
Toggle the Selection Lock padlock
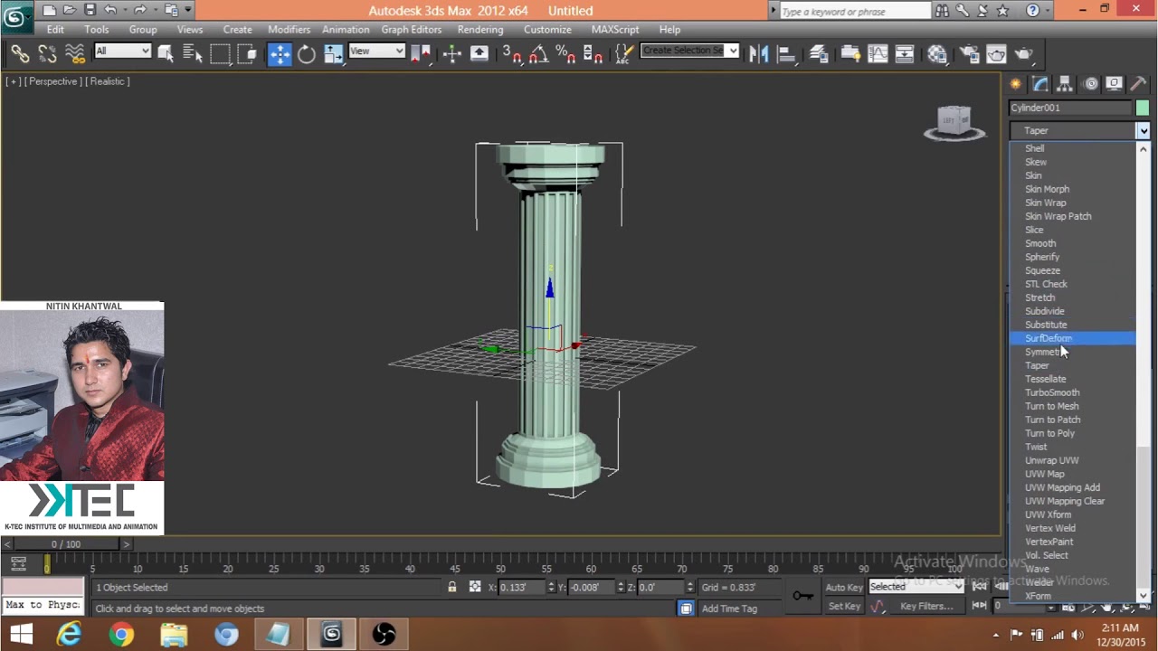(451, 587)
